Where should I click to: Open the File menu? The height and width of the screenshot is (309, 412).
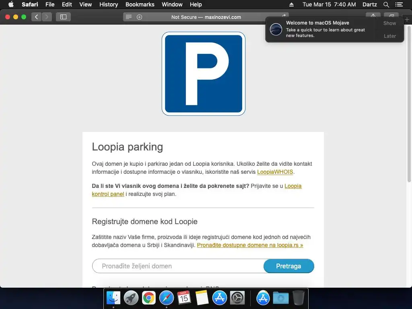pyautogui.click(x=49, y=4)
